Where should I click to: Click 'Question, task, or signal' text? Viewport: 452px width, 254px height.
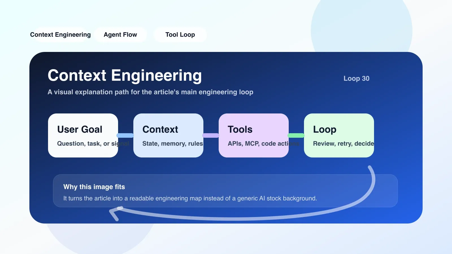[x=93, y=144]
